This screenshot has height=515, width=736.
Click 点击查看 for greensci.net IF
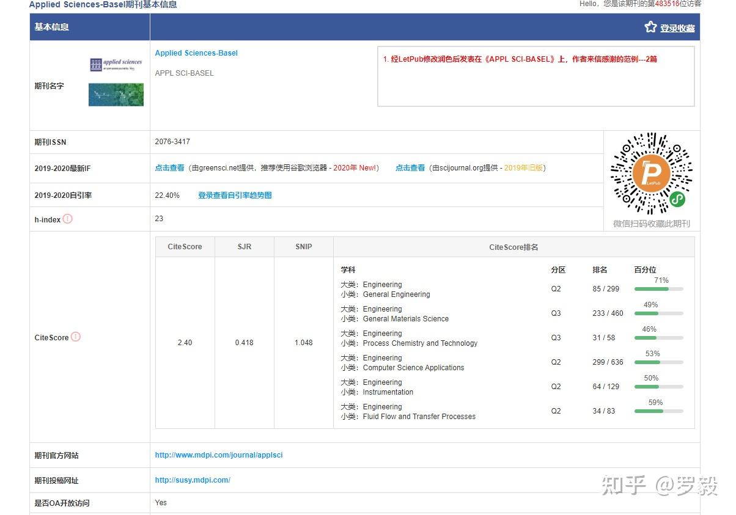tap(169, 167)
